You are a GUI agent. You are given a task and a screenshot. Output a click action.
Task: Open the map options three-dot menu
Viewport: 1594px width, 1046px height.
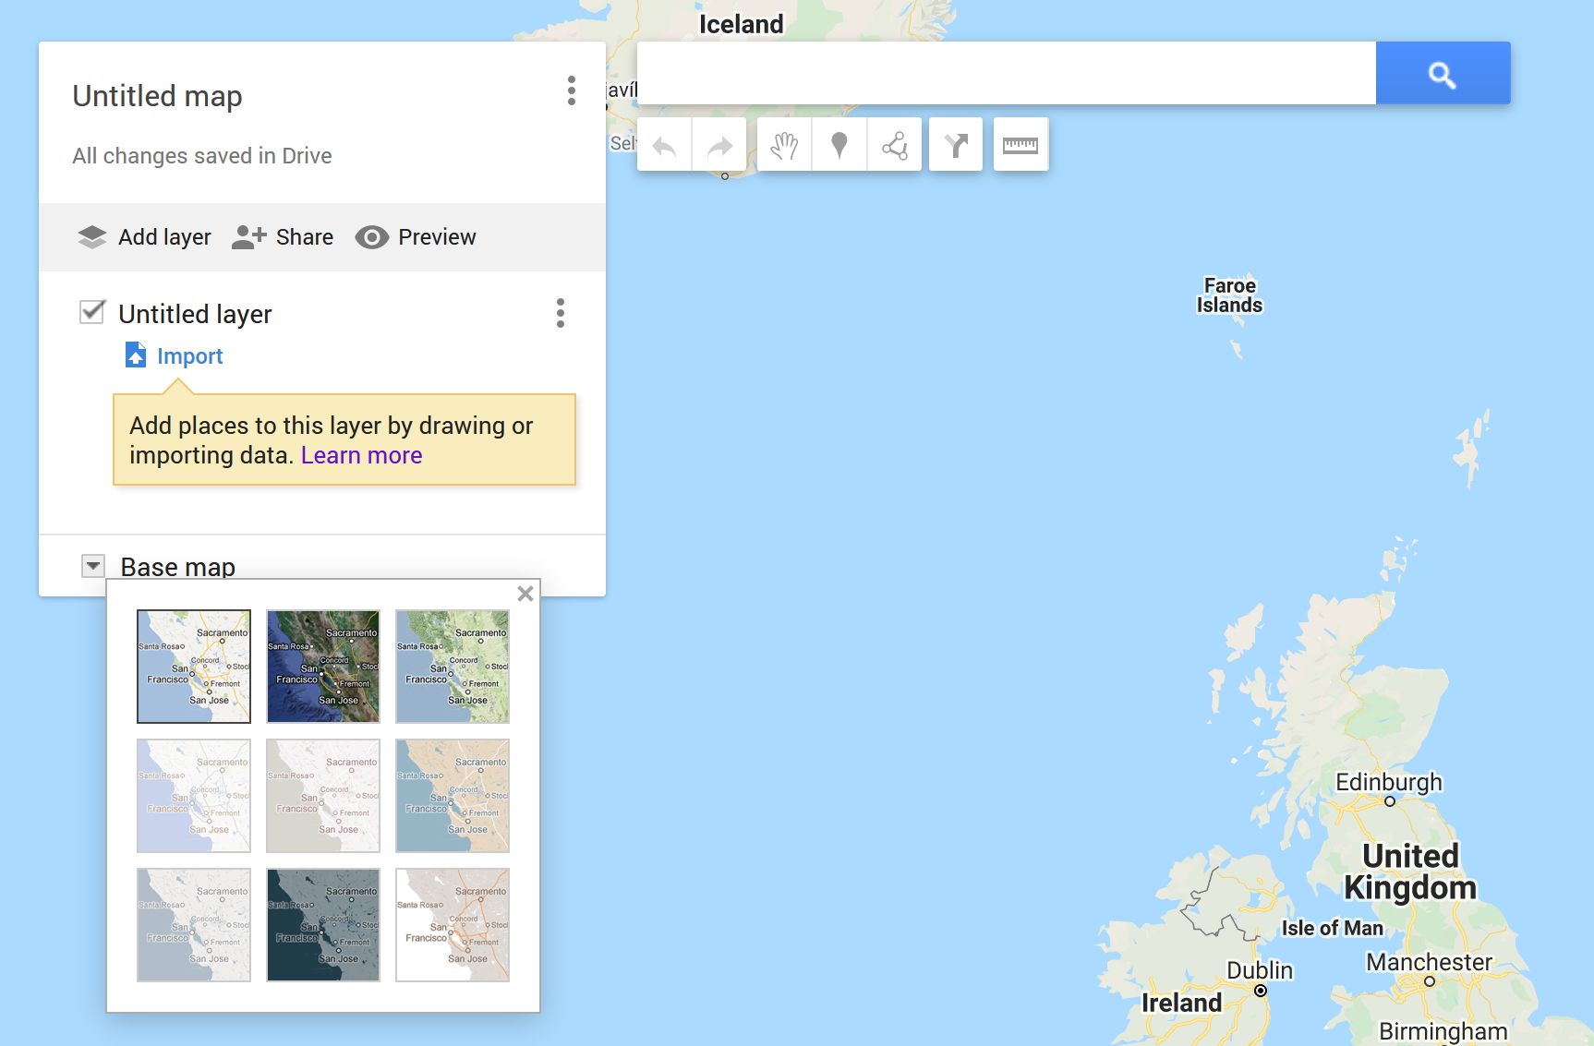pyautogui.click(x=572, y=90)
